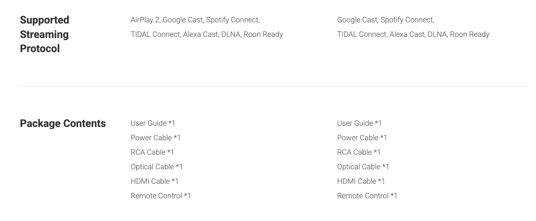Click User Guide *1 in the first product column
This screenshot has width=536, height=221.
coord(153,123)
